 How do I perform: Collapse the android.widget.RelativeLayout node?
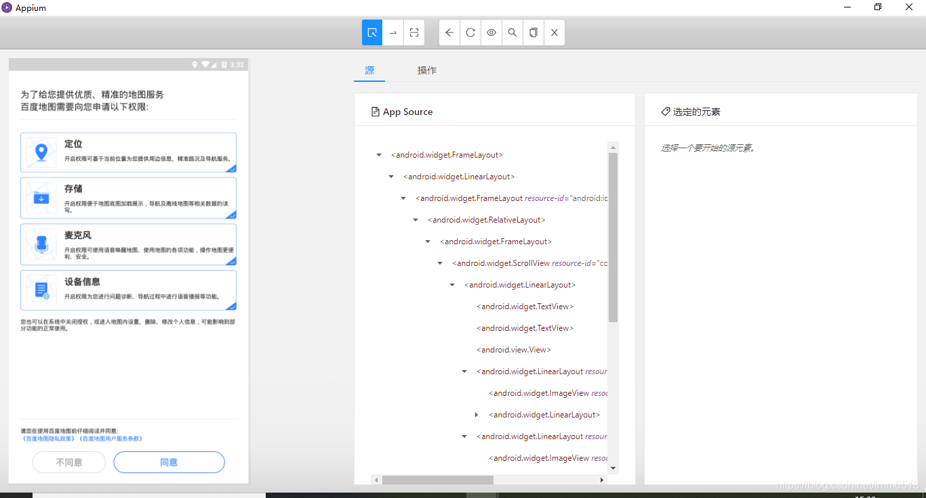click(x=416, y=220)
